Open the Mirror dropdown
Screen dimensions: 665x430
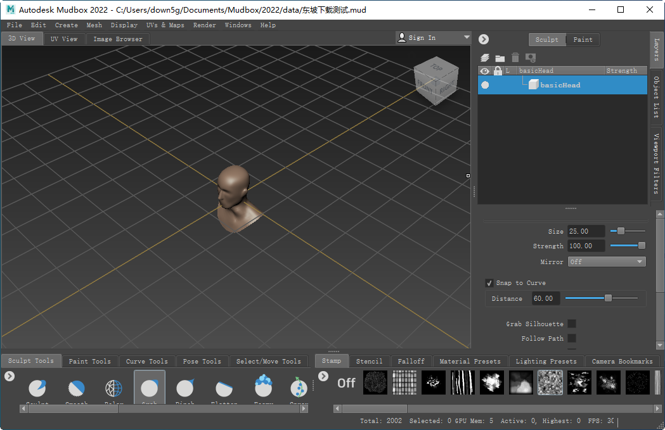point(606,261)
